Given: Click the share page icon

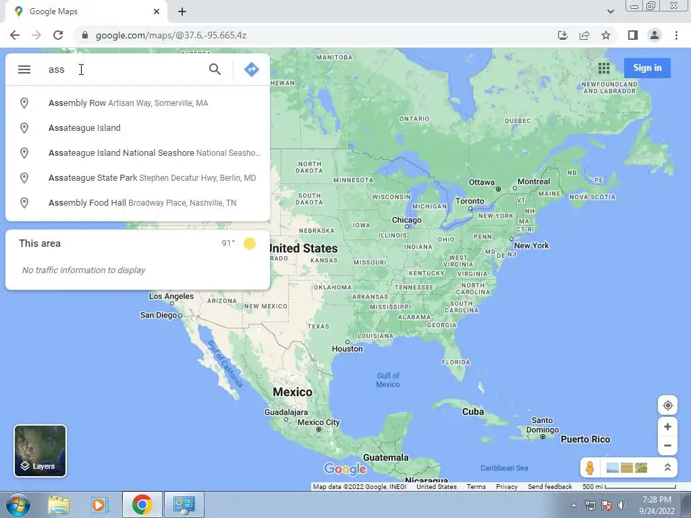Looking at the screenshot, I should (584, 35).
